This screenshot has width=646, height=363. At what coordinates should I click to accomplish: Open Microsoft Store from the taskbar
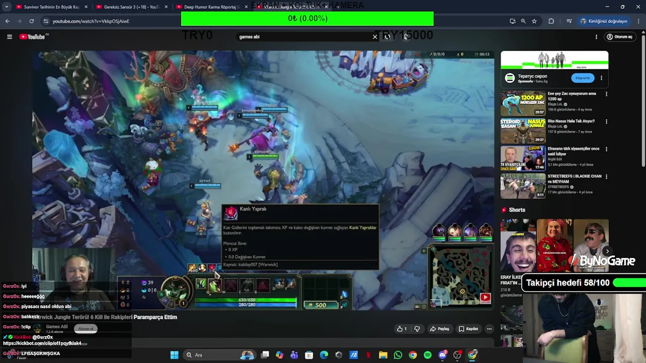[309, 355]
